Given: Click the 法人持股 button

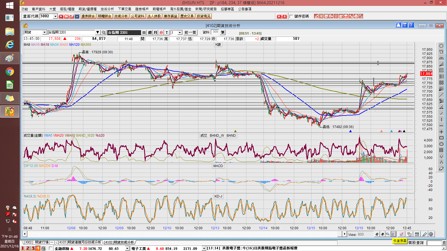Looking at the screenshot, I should coord(154,16).
